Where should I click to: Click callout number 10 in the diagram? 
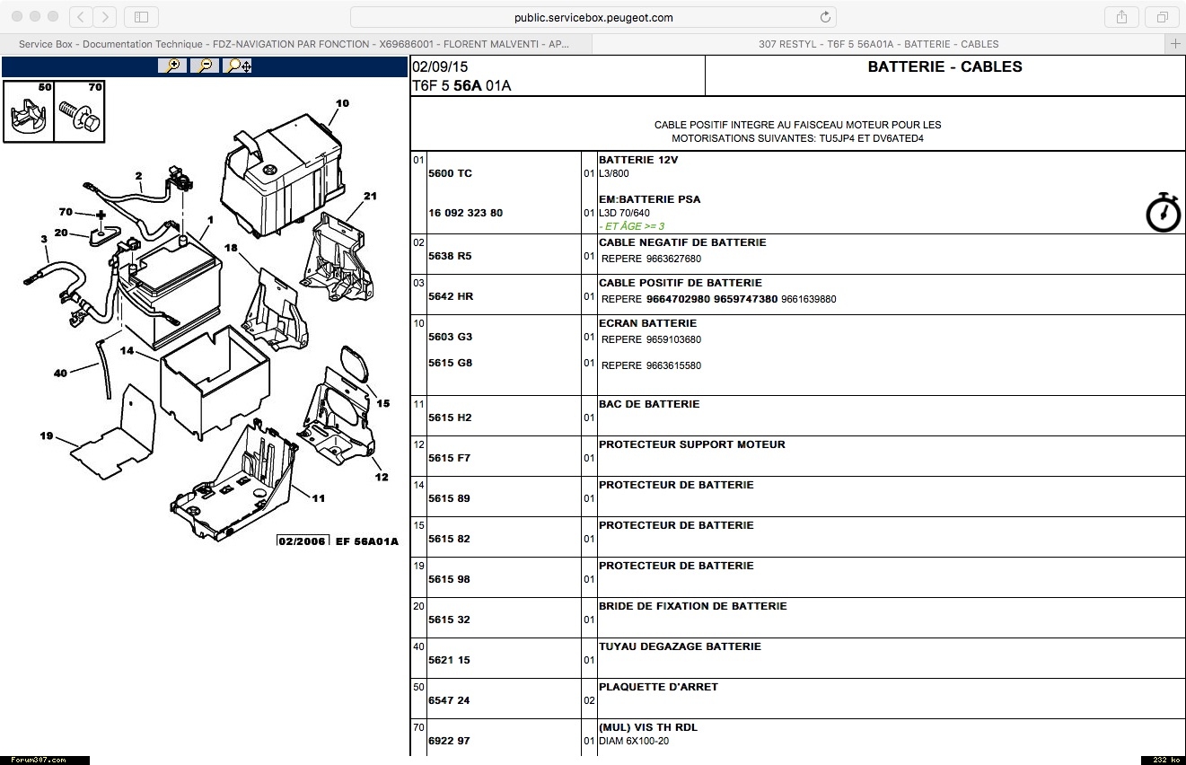(342, 103)
